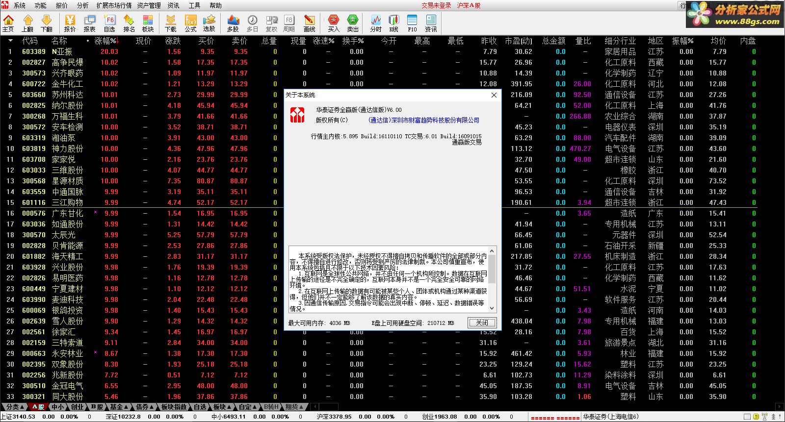Screen dimensions: 785x422
Task: Click the 关闭 button in the about dialog
Action: 482,323
